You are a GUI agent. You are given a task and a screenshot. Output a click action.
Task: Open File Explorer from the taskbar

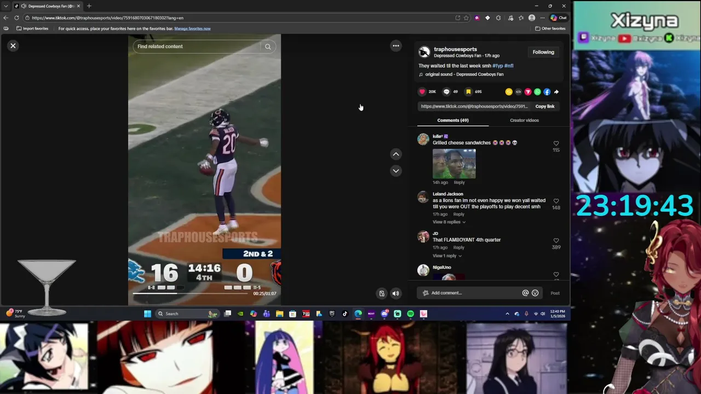pos(279,314)
